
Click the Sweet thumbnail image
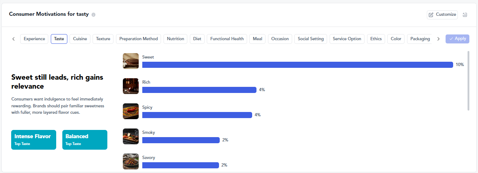pos(131,61)
